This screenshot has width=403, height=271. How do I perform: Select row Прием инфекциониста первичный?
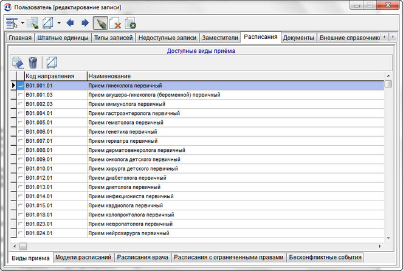[x=198, y=196]
